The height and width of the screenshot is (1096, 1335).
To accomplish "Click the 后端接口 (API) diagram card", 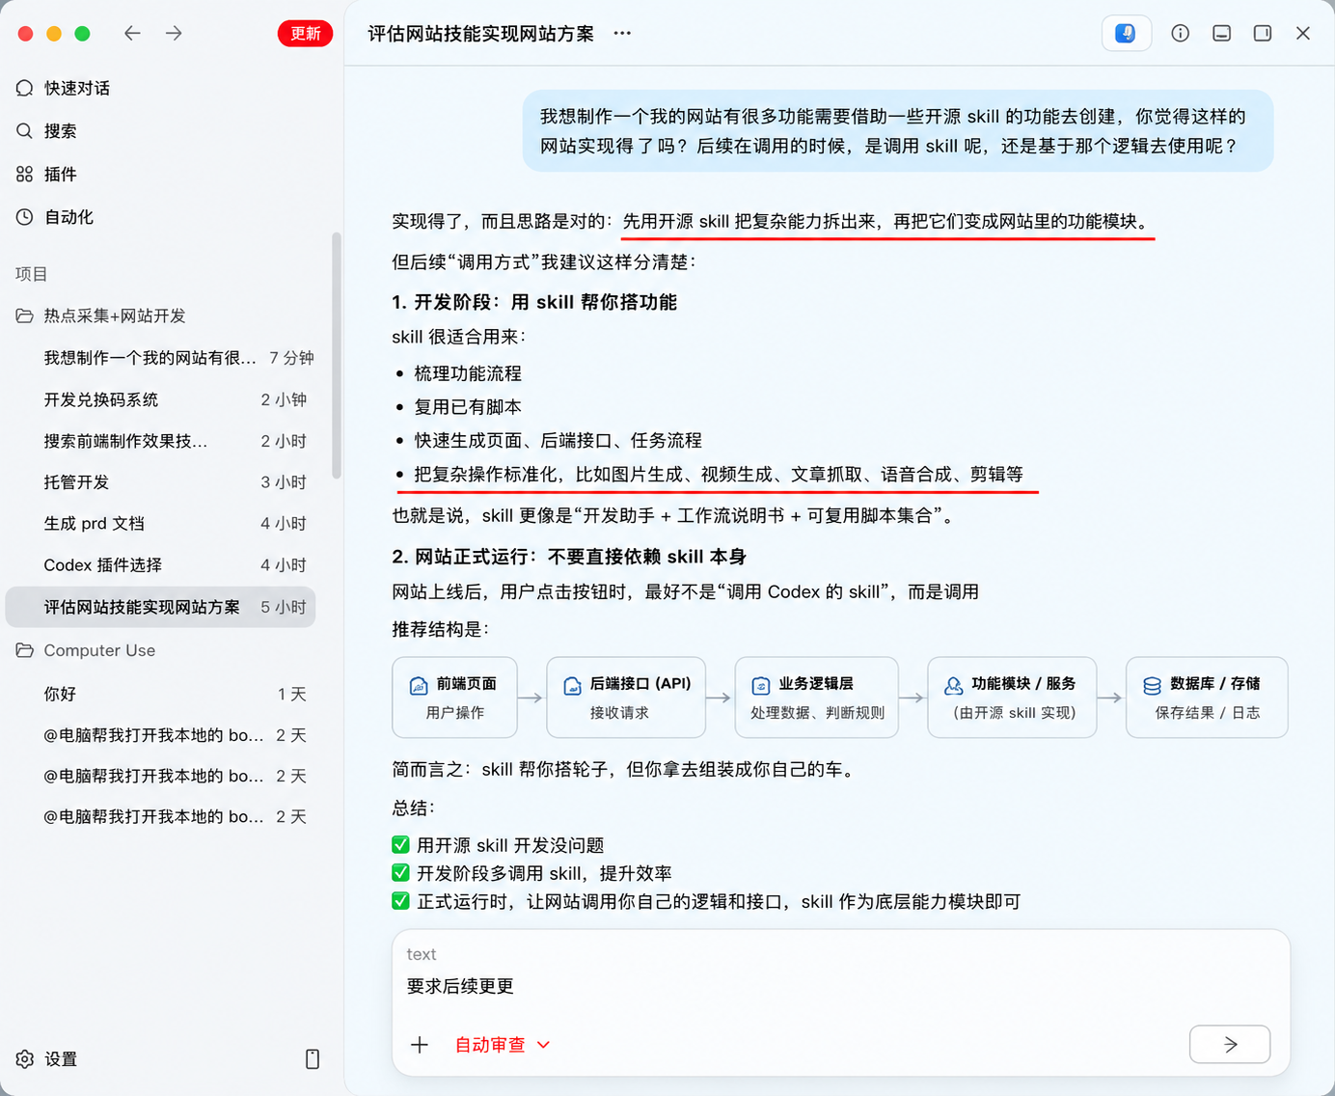I will click(626, 698).
